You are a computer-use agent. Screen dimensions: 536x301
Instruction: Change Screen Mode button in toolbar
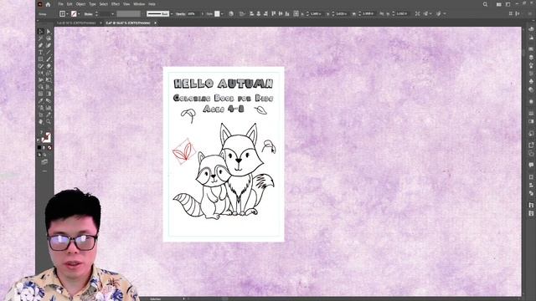point(44,161)
